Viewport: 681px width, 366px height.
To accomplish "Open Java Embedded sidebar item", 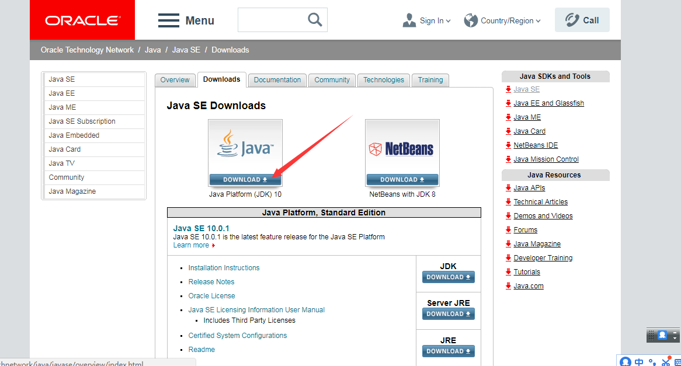I will [94, 135].
